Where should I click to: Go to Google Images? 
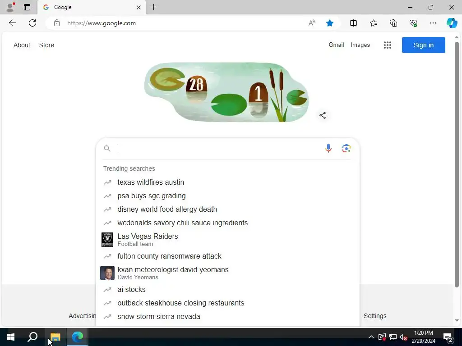360,45
